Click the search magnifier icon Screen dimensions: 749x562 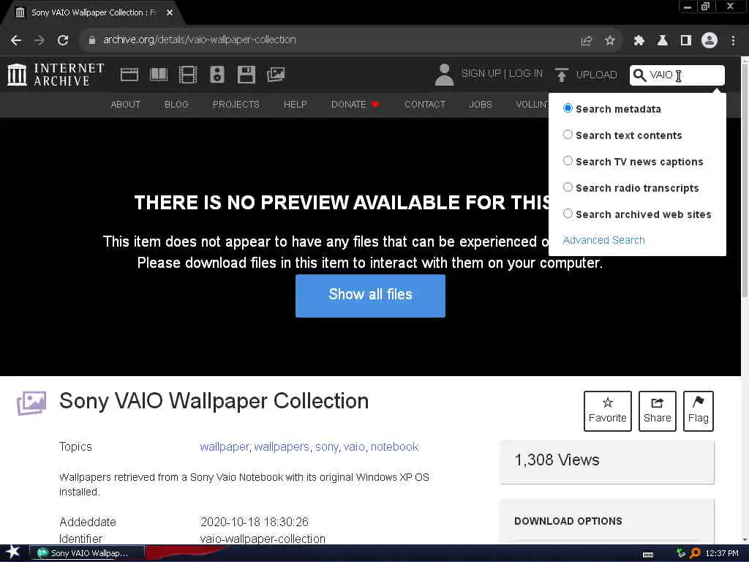[639, 75]
